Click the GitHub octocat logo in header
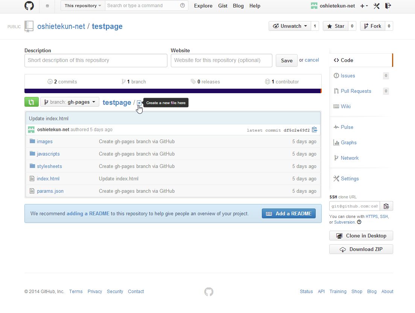This screenshot has height=313, width=415. [29, 6]
